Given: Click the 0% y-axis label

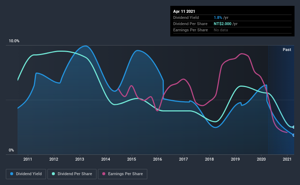Looking at the screenshot, I should pyautogui.click(x=11, y=150).
